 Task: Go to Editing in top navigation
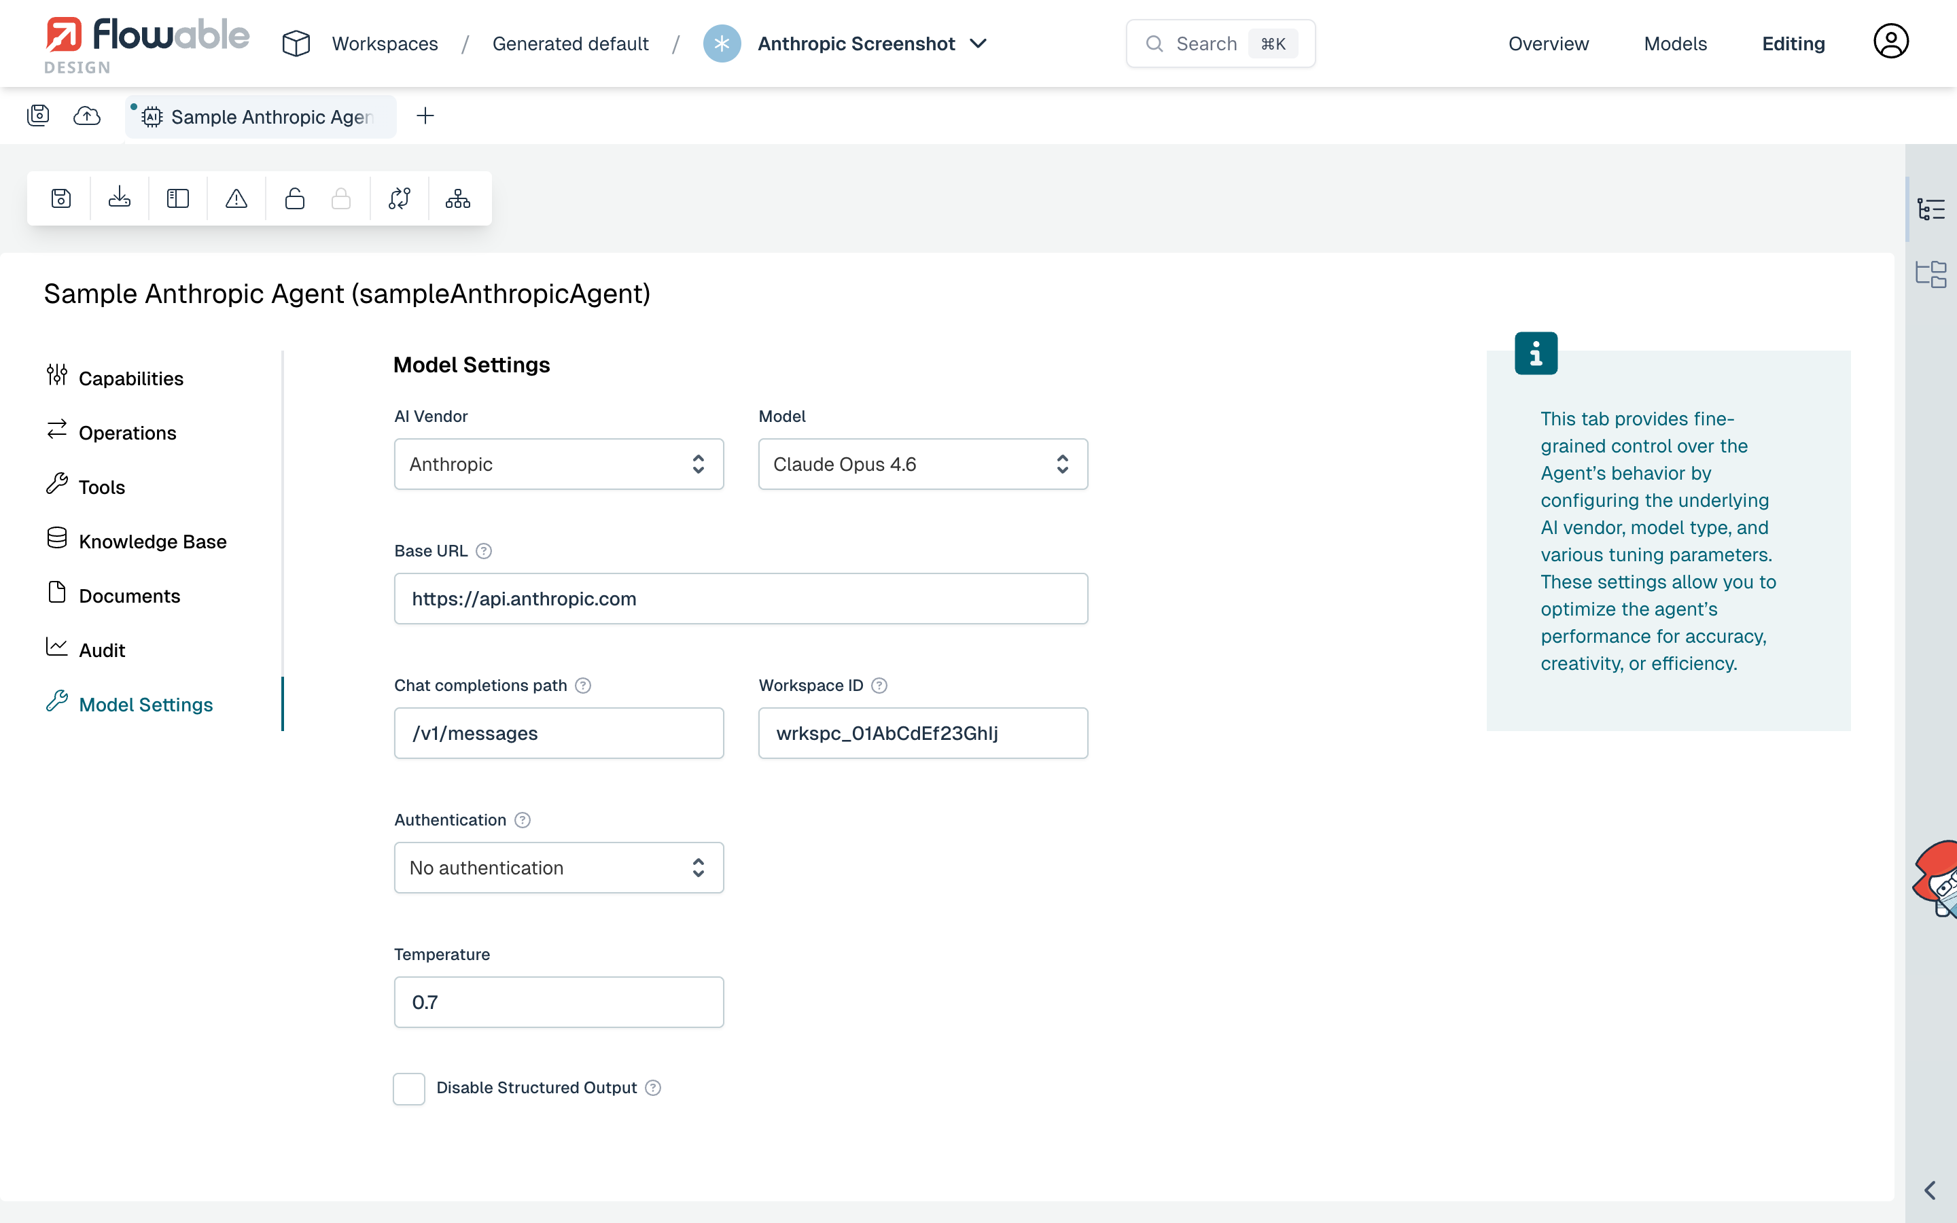1793,43
